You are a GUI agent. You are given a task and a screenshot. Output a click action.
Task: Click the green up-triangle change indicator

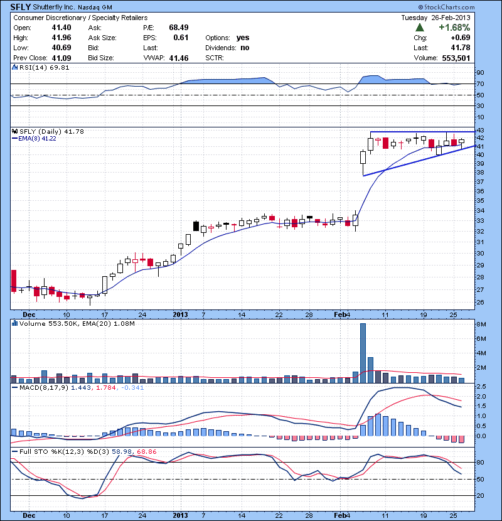[420, 28]
